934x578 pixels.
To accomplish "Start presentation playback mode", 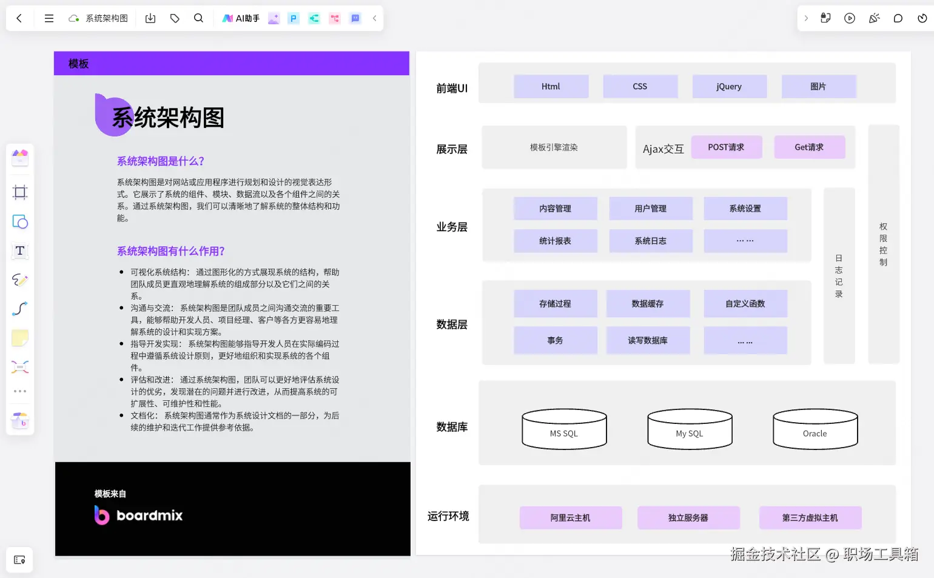I will 850,18.
